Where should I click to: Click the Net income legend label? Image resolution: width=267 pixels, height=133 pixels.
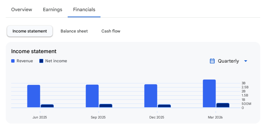point(56,61)
